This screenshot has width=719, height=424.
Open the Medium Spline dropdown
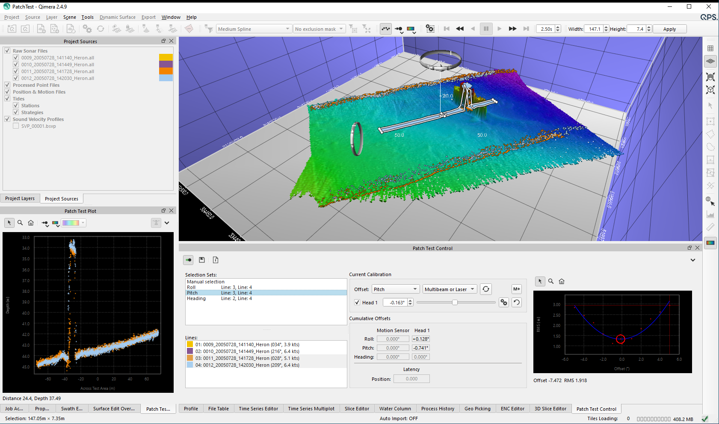click(x=254, y=29)
